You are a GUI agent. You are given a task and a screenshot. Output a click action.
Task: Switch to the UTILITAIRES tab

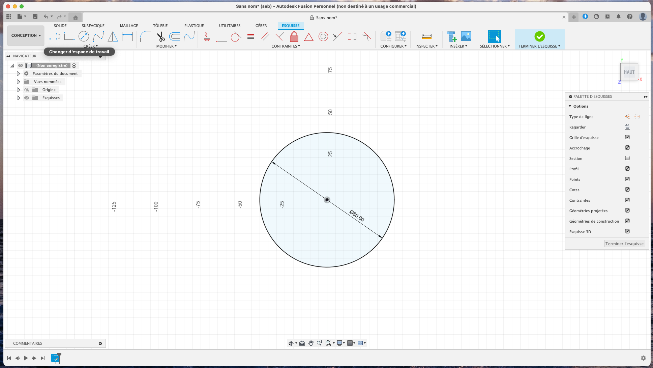tap(230, 26)
